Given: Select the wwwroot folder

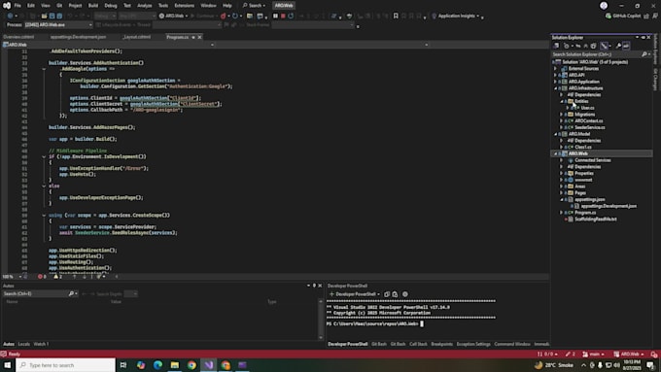Looking at the screenshot, I should (x=583, y=180).
